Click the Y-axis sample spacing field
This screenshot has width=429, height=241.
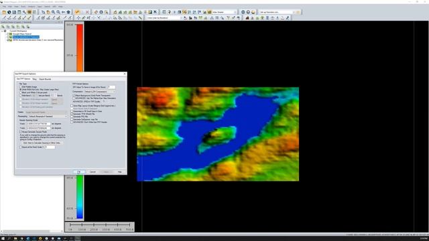click(39, 128)
